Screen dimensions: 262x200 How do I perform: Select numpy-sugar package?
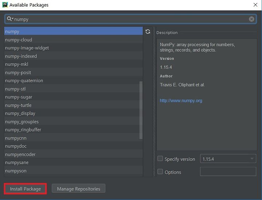coord(74,97)
